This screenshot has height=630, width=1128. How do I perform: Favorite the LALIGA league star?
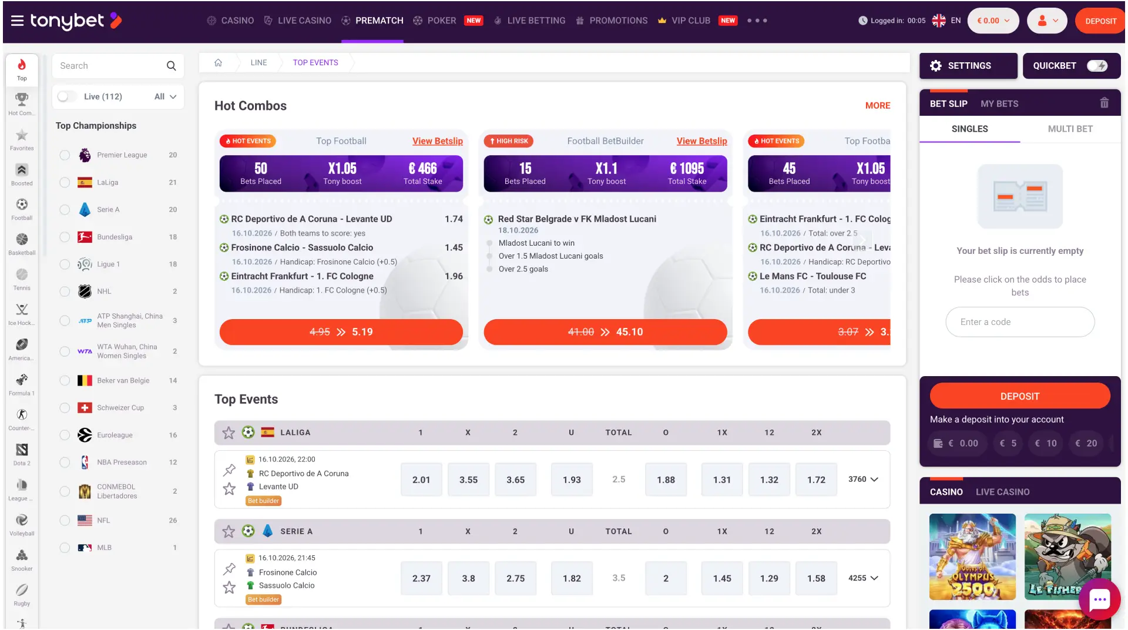point(229,433)
